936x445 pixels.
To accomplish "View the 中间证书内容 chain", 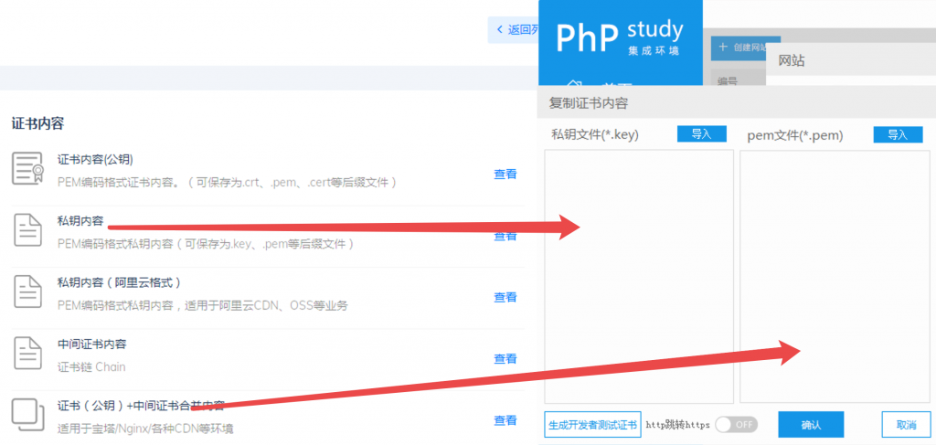I will coord(505,359).
